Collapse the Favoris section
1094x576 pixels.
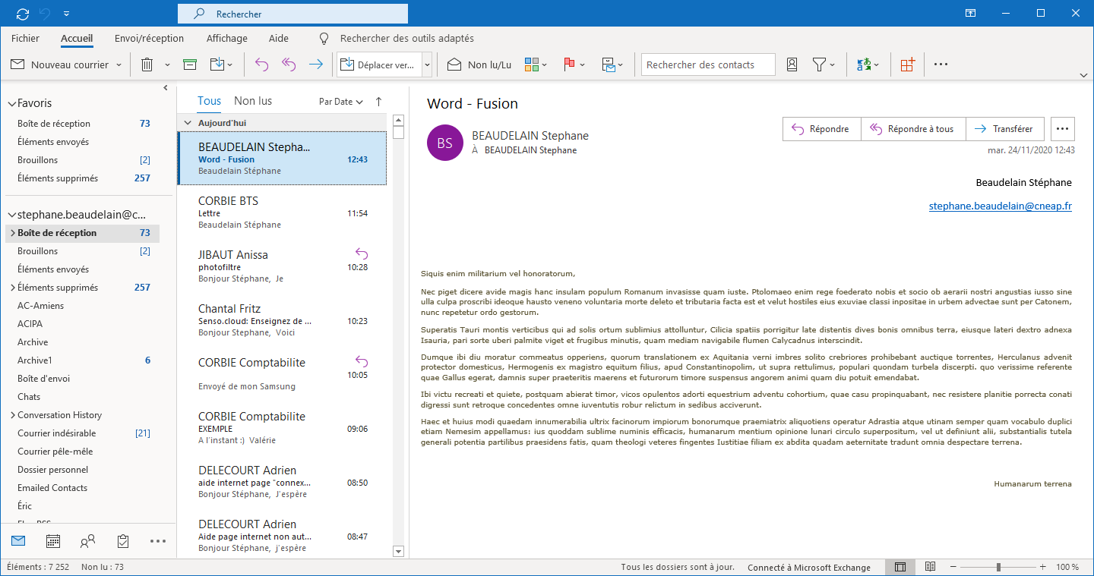(12, 103)
